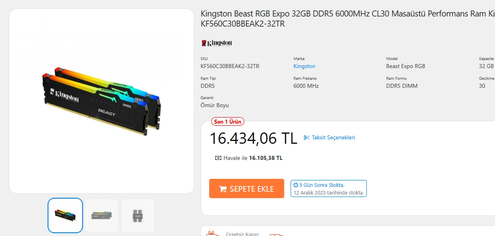Click the truck icon beside Ücretsiz Kargo
This screenshot has height=236, width=495.
point(276,235)
